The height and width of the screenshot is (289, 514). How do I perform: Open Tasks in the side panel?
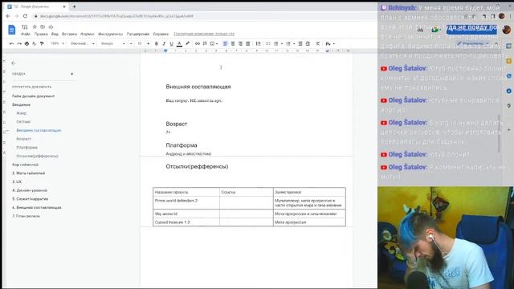click(508, 75)
